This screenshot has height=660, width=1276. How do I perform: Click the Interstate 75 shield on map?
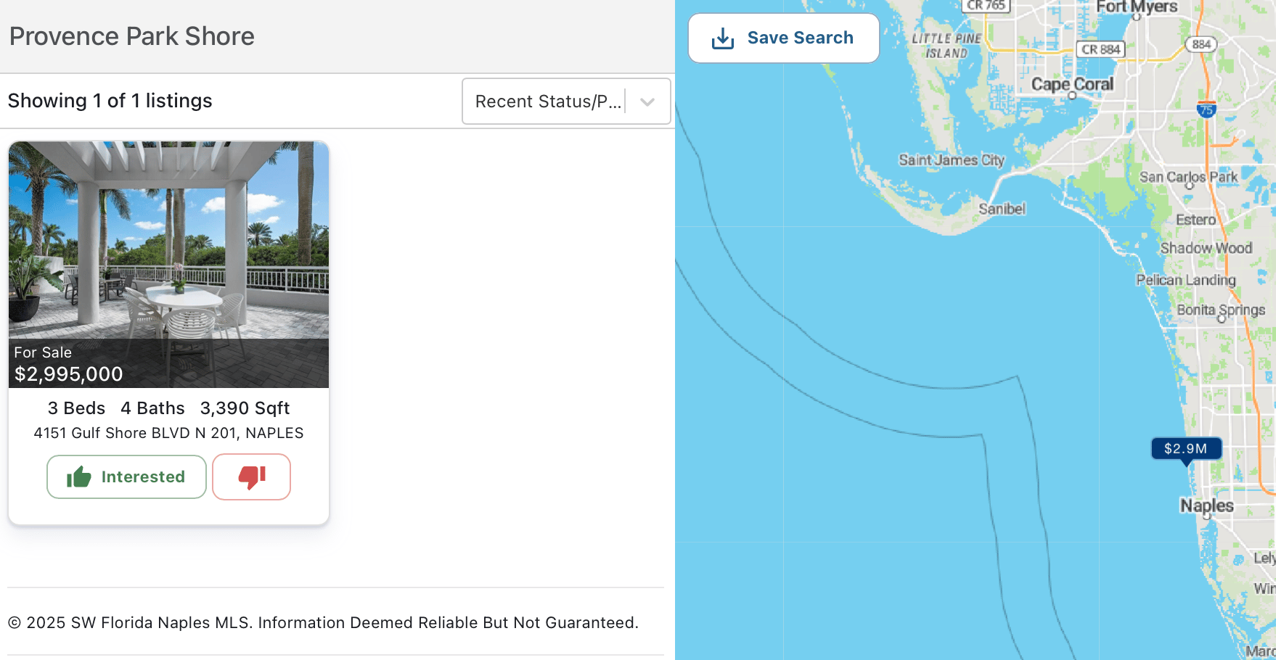click(x=1206, y=110)
